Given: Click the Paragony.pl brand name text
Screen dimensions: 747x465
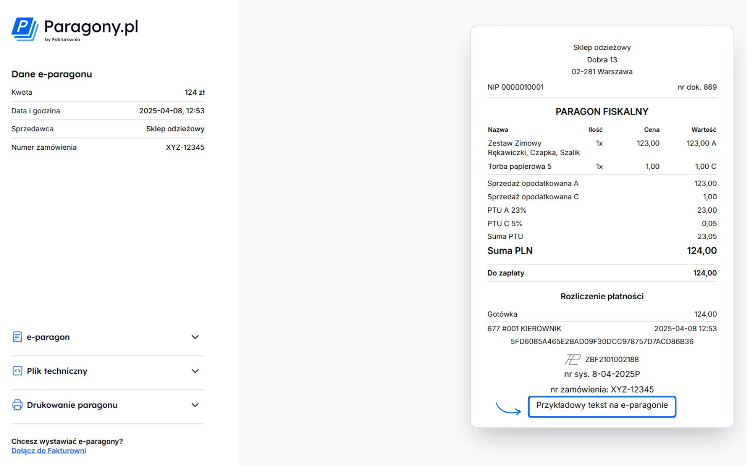Looking at the screenshot, I should tap(91, 27).
